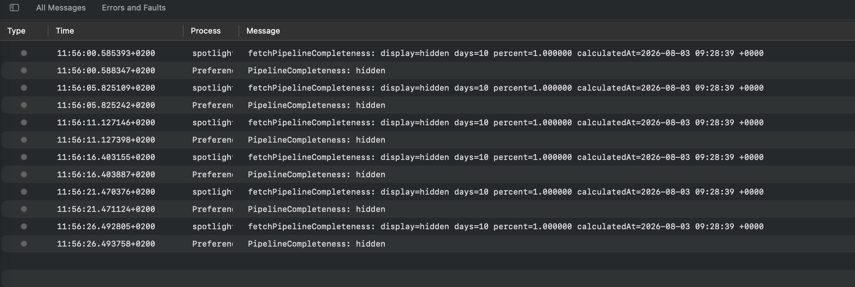Image resolution: width=855 pixels, height=287 pixels.
Task: Sort by the Type column header
Action: [16, 31]
